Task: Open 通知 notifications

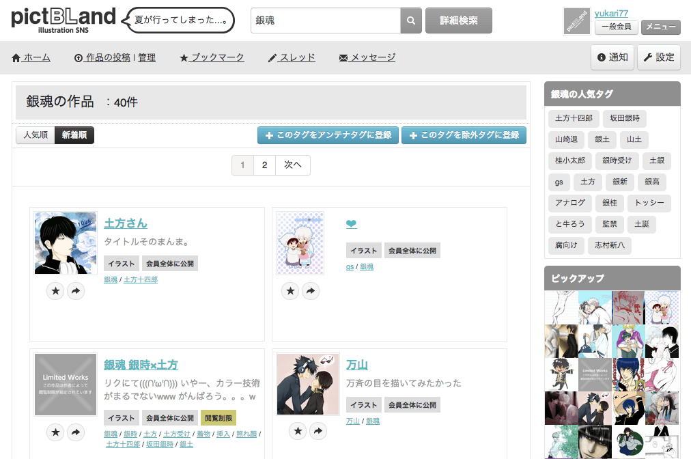Action: 613,57
